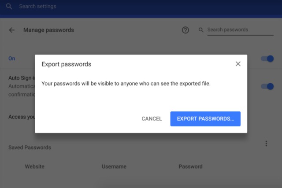This screenshot has height=188, width=282.
Task: Click the Manage passwords page title
Action: pyautogui.click(x=48, y=30)
